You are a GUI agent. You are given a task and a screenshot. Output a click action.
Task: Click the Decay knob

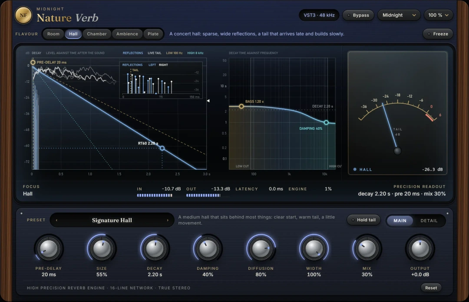tap(155, 249)
